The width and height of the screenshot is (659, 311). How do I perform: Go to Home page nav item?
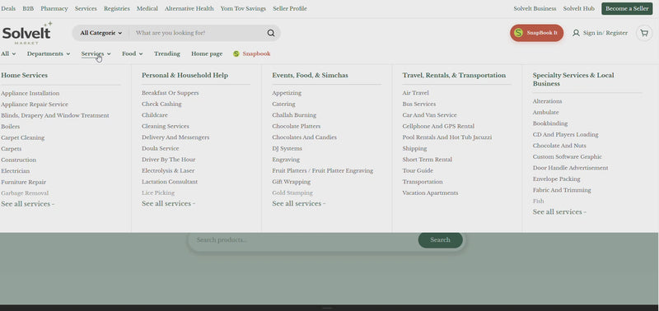click(x=207, y=53)
